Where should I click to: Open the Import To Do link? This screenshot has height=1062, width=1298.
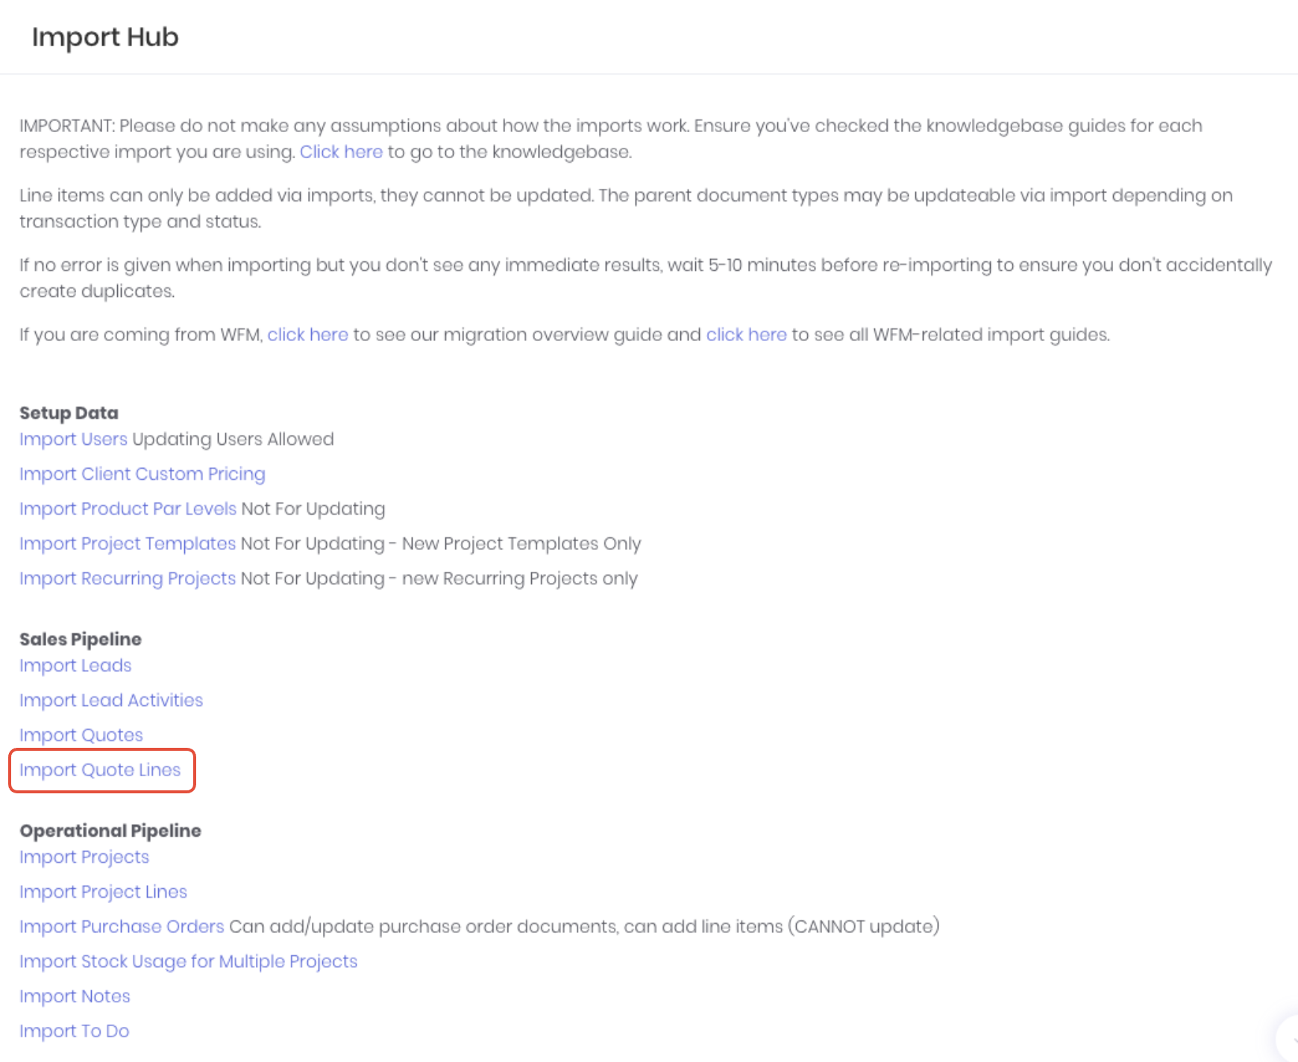coord(74,1031)
